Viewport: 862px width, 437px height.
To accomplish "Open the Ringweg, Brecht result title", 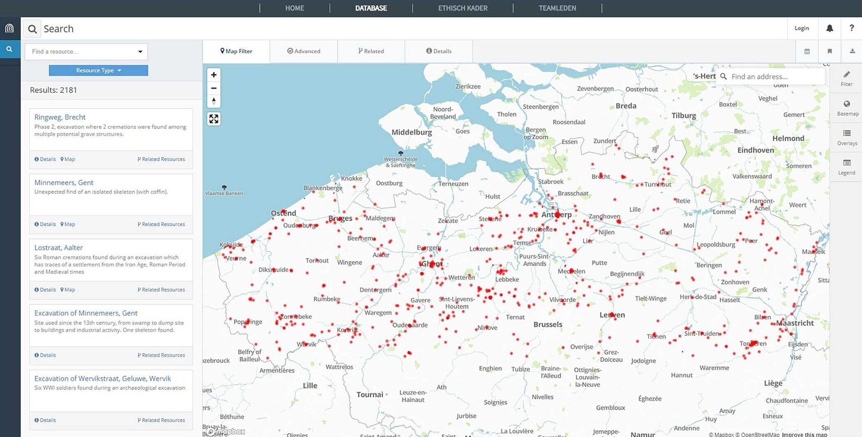I will [60, 117].
